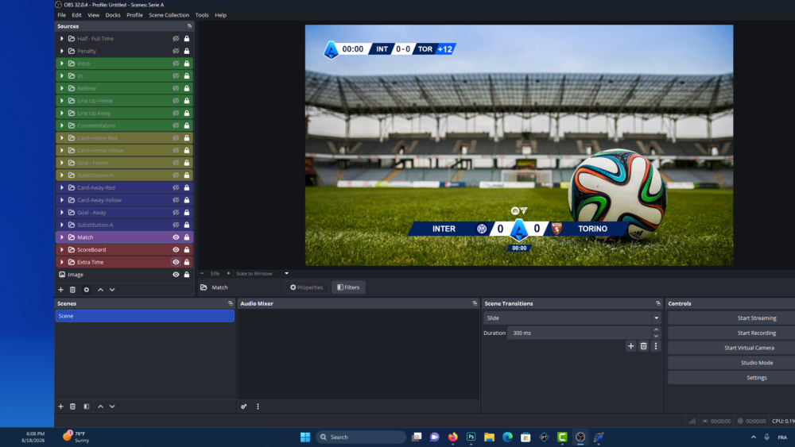Show the Goal - Home source
Screen dimensions: 795x447
(176, 163)
